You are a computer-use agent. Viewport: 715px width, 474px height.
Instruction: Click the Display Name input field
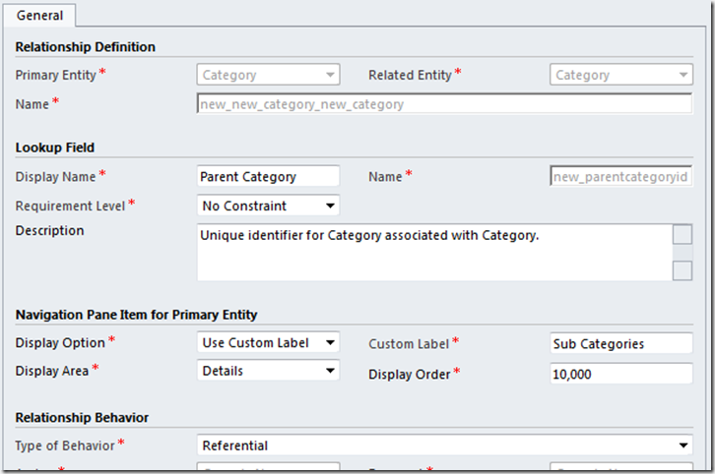point(268,177)
